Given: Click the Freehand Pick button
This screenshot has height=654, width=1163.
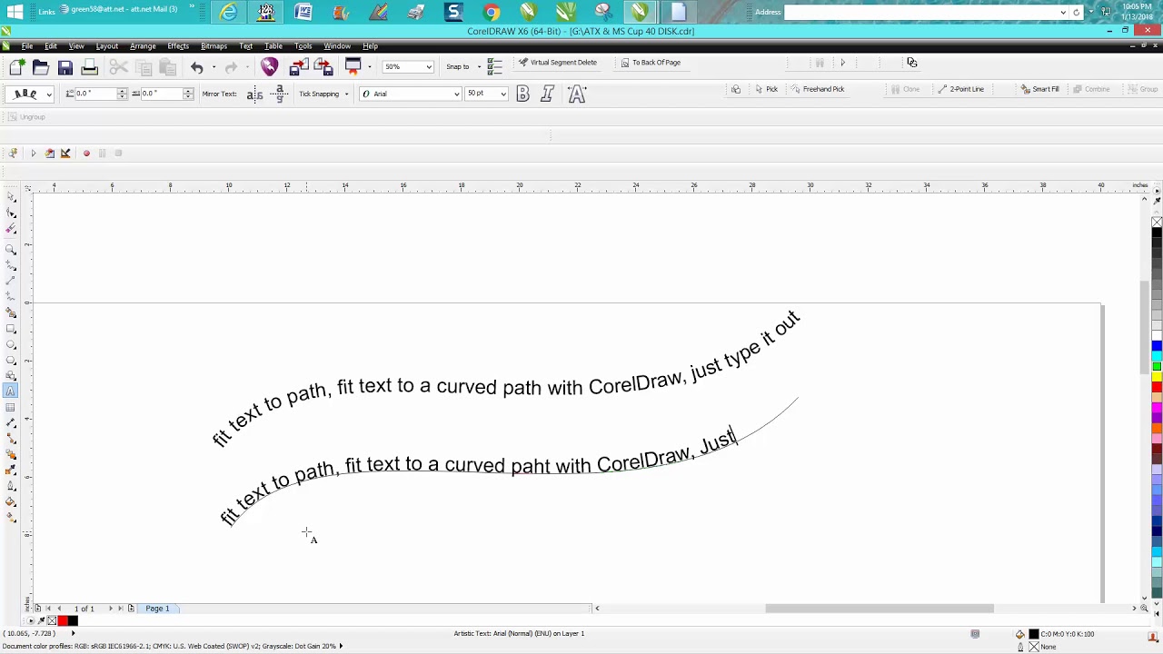Looking at the screenshot, I should coord(817,89).
